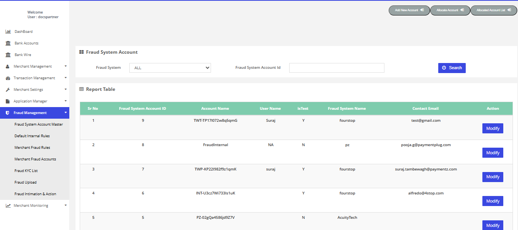The height and width of the screenshot is (230, 518).
Task: Open Fraud System Account Master page
Action: pos(39,124)
